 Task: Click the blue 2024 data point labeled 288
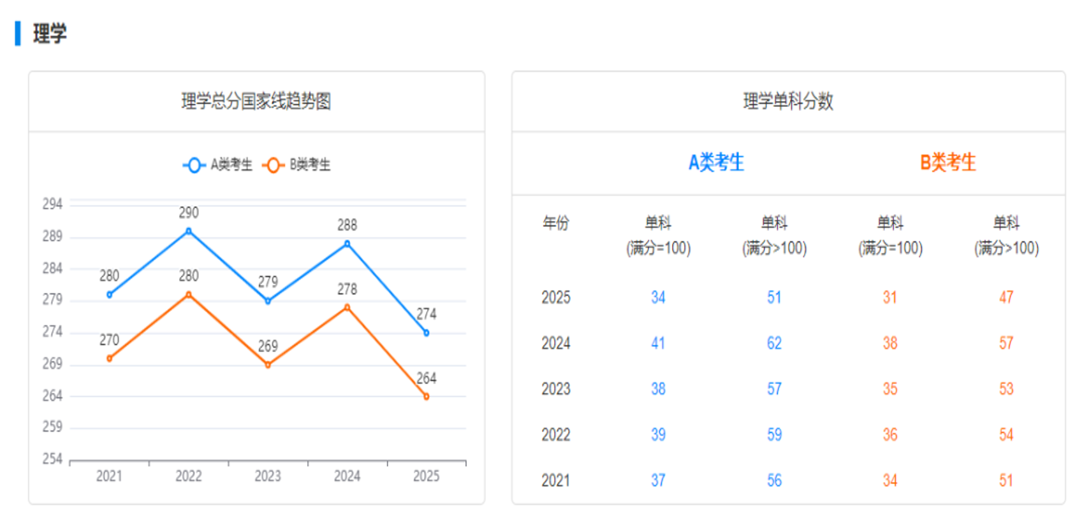(x=347, y=244)
